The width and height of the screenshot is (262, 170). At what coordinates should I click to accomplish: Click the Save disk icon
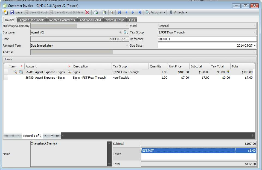(12, 12)
